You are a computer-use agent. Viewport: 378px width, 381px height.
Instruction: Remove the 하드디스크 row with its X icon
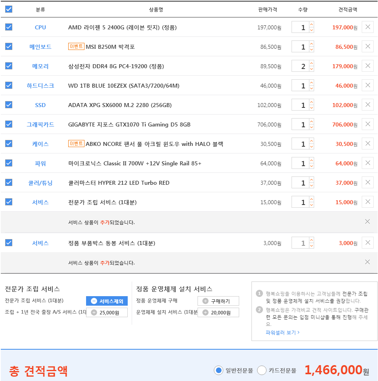(x=368, y=85)
